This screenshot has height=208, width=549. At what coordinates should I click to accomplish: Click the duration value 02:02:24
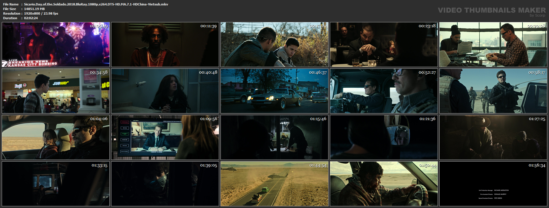point(31,18)
